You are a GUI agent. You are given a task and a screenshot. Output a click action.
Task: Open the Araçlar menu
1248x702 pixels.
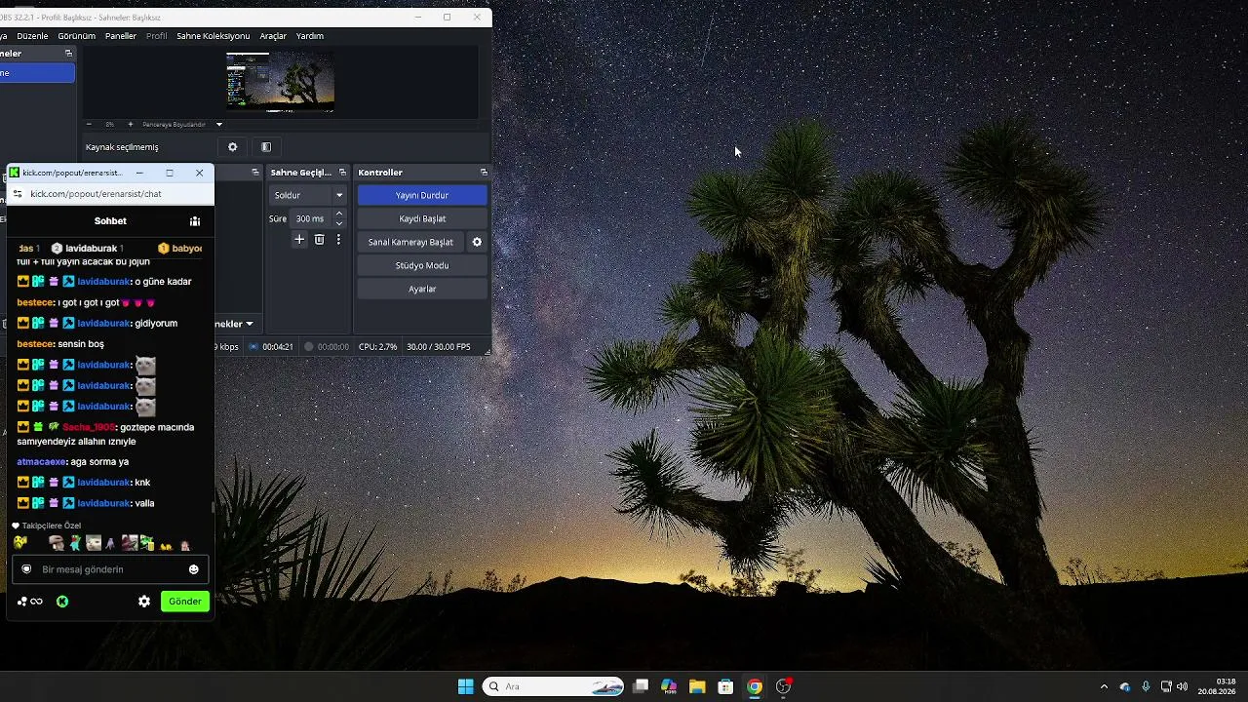[x=273, y=36]
